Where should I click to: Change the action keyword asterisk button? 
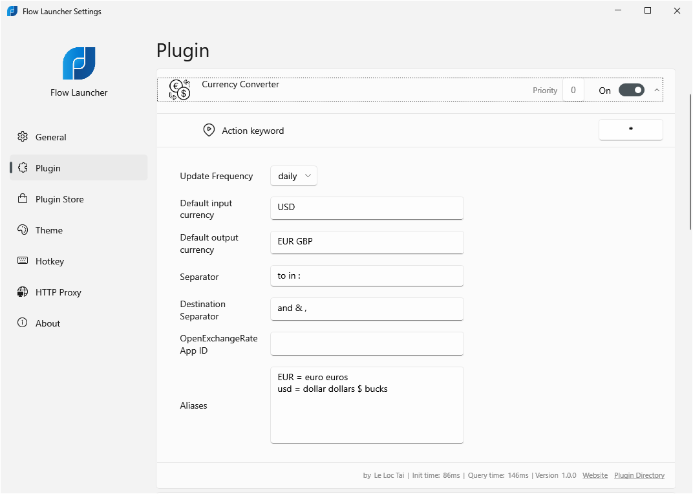tap(631, 129)
